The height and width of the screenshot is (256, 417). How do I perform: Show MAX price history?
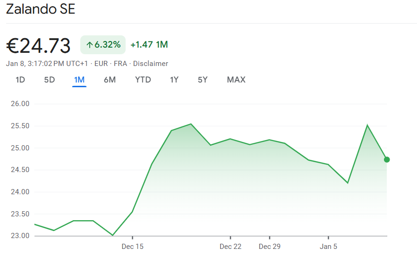click(x=236, y=80)
